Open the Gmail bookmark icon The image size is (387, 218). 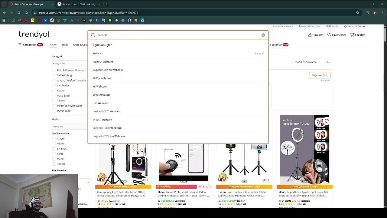20,20
